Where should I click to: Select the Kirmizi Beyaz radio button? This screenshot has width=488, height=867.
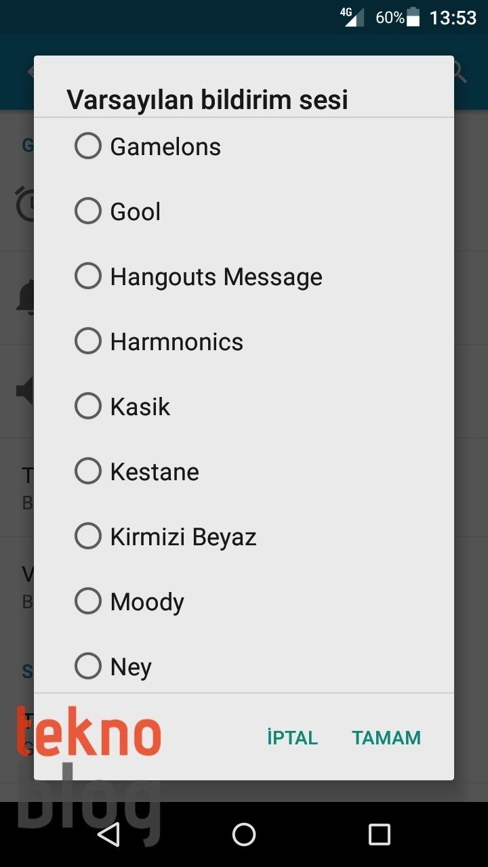88,536
